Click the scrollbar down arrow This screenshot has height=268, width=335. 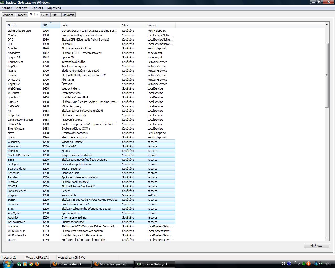(327, 238)
